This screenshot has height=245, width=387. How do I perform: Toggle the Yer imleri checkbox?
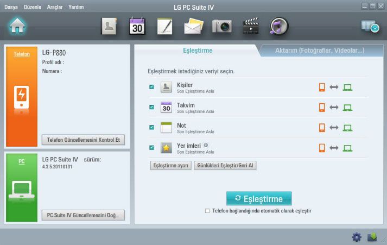pos(151,147)
